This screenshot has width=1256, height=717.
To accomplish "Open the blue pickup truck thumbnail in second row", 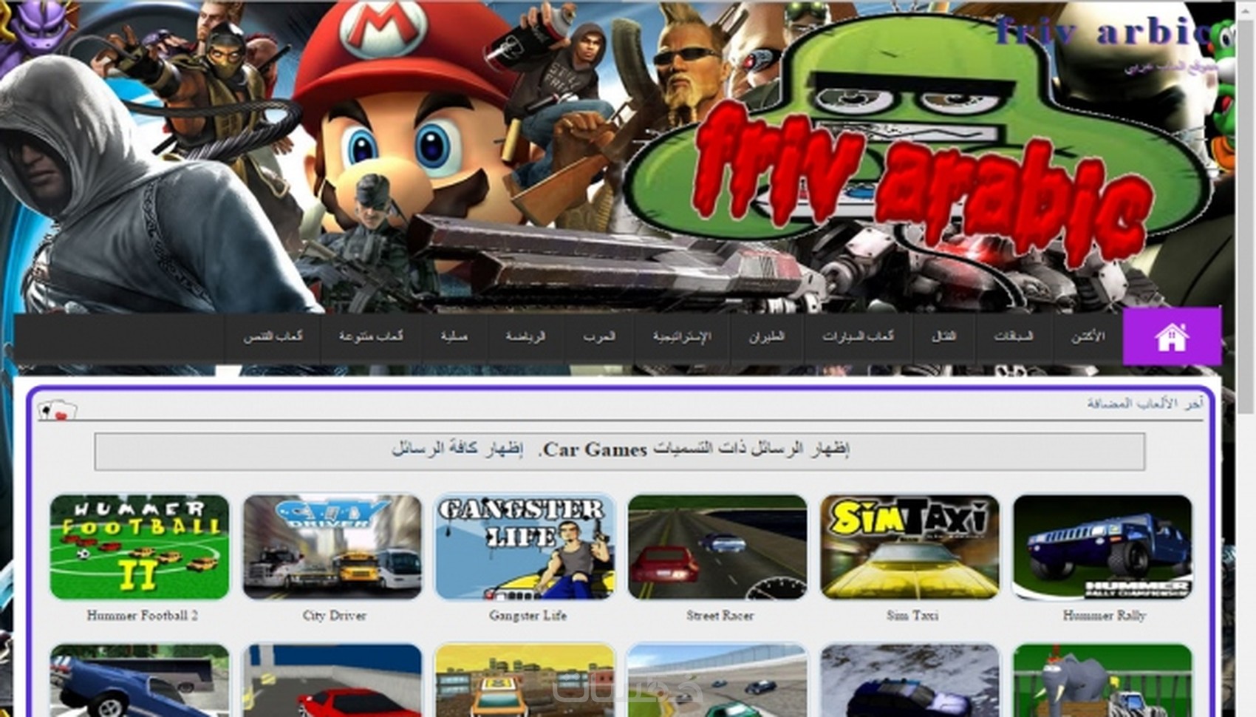I will 140,680.
